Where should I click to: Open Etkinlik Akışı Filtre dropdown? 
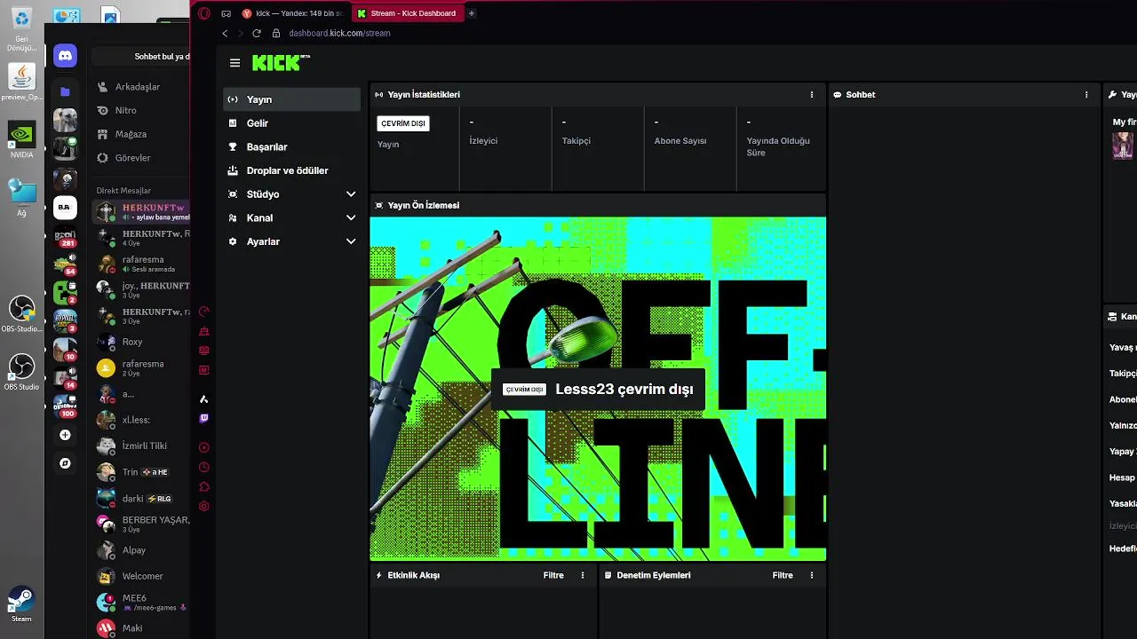[x=553, y=575]
